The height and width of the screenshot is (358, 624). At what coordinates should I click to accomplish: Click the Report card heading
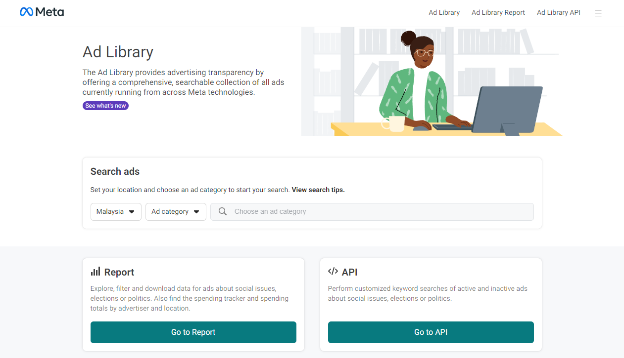pos(119,272)
